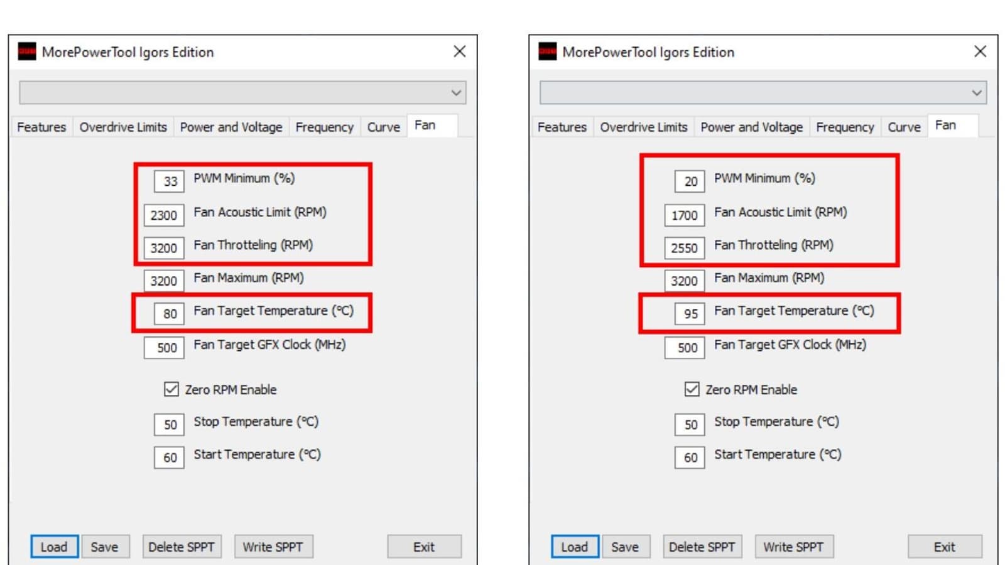
Task: Click PWM Minimum field showing 33
Action: click(x=170, y=181)
